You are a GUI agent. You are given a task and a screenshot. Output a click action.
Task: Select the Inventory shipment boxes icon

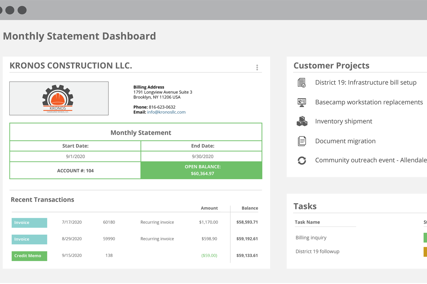301,121
